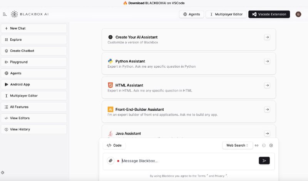Click the Blackbox AI dotted logo
This screenshot has height=181, width=308.
(x=14, y=14)
